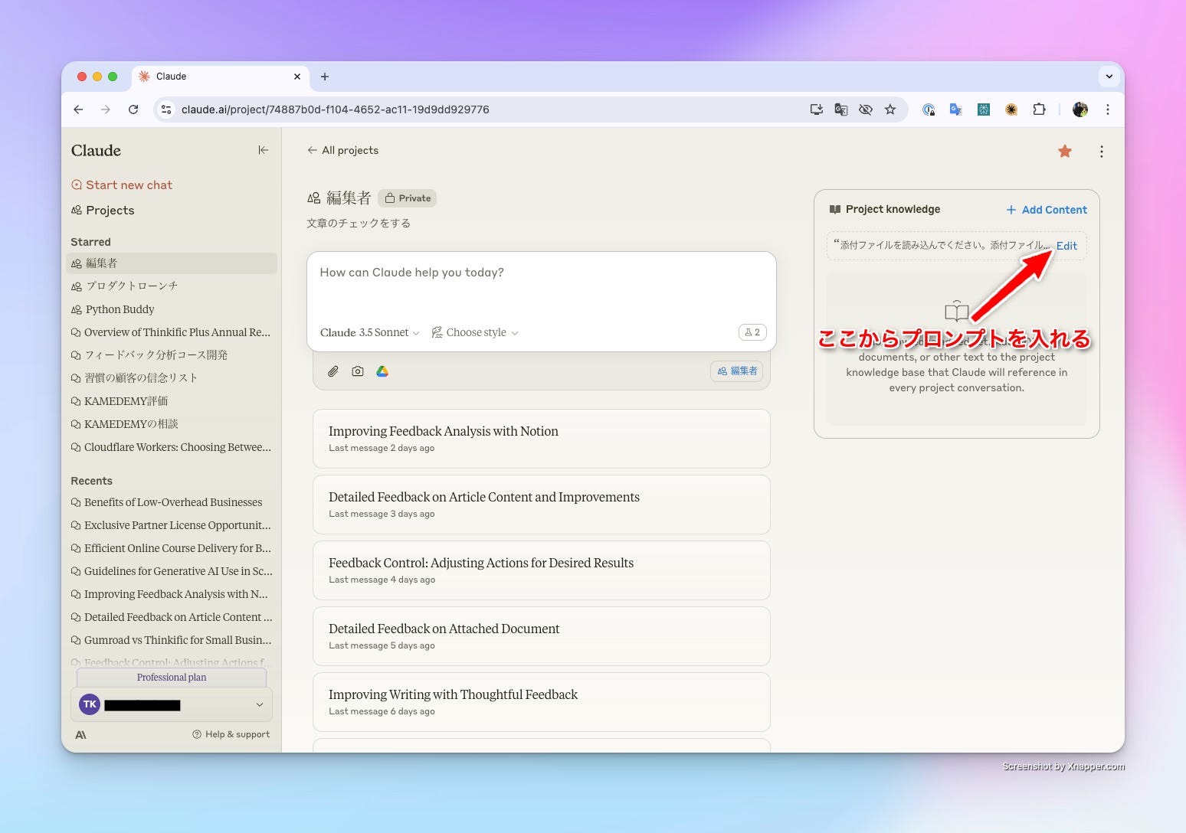Toggle the orange star project favorite
The image size is (1186, 833).
click(x=1065, y=151)
